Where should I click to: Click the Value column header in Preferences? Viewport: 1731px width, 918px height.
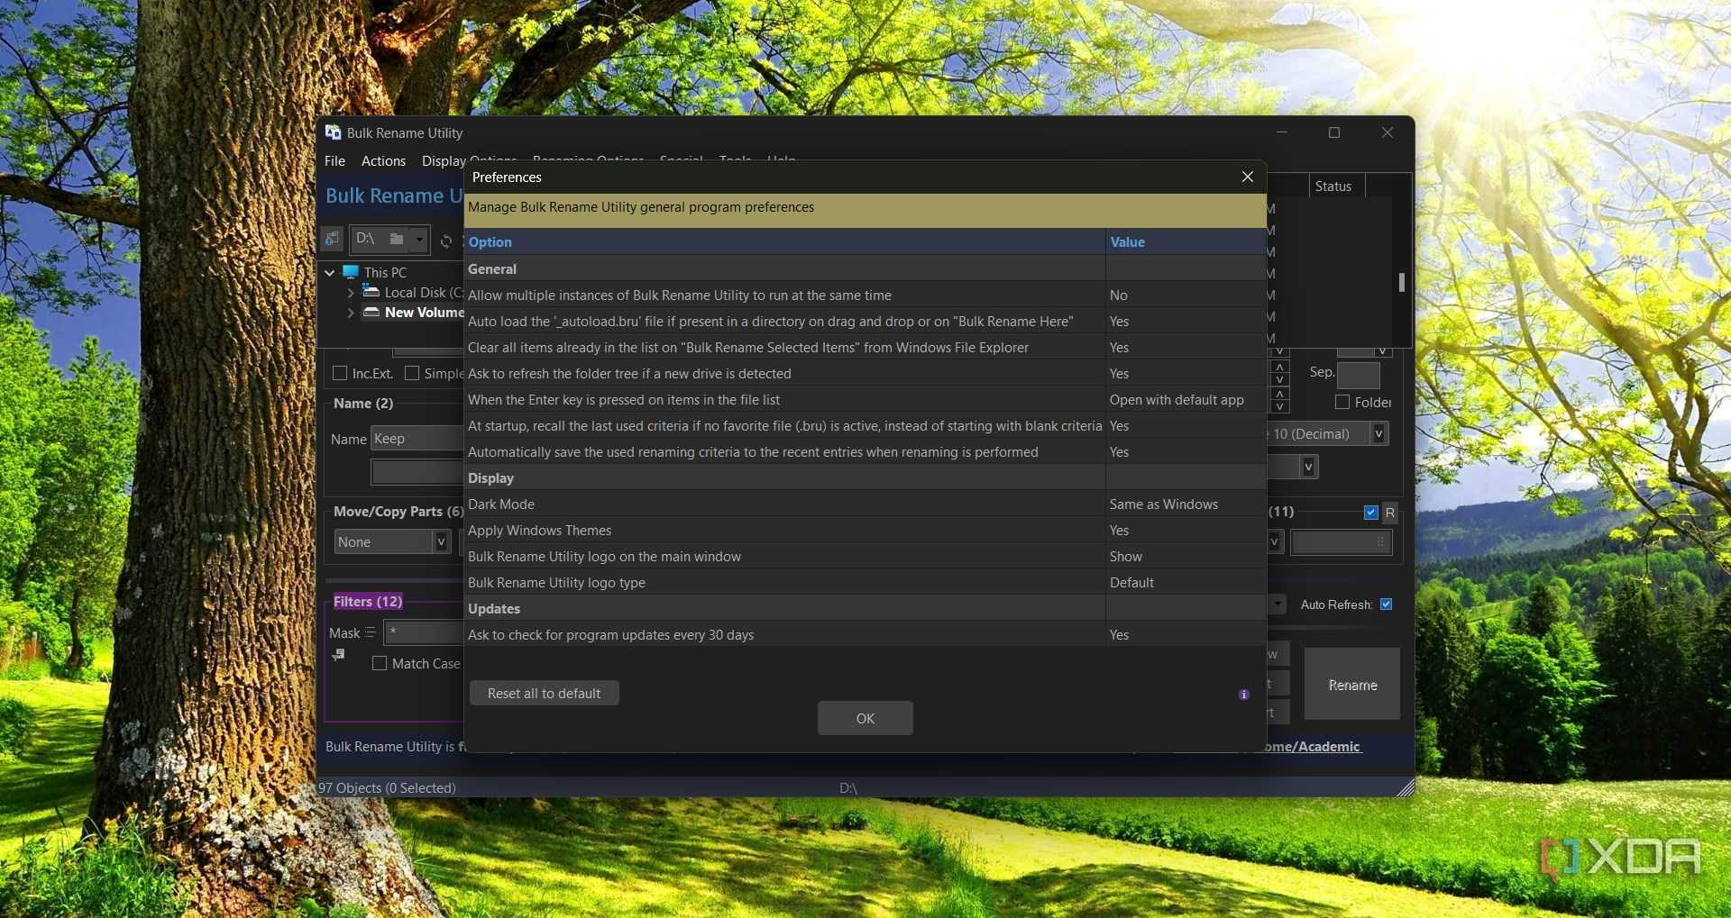1186,241
